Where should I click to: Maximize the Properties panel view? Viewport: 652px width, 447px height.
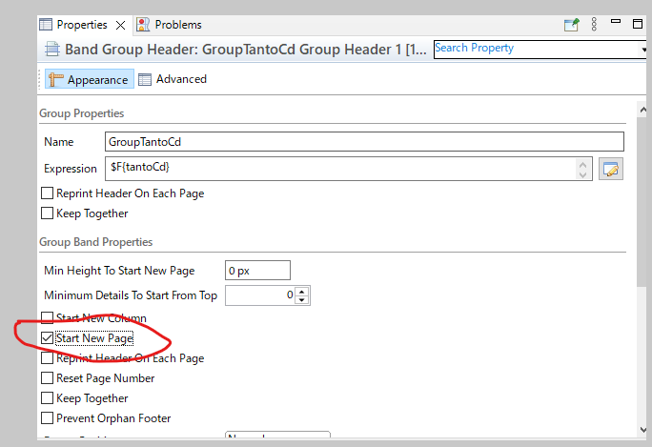pos(637,25)
